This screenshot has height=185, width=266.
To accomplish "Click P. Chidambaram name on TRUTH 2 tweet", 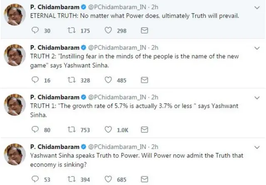I will click(55, 47).
